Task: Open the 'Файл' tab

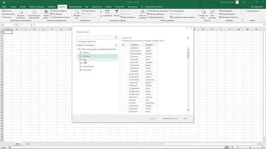Action: tap(4, 7)
